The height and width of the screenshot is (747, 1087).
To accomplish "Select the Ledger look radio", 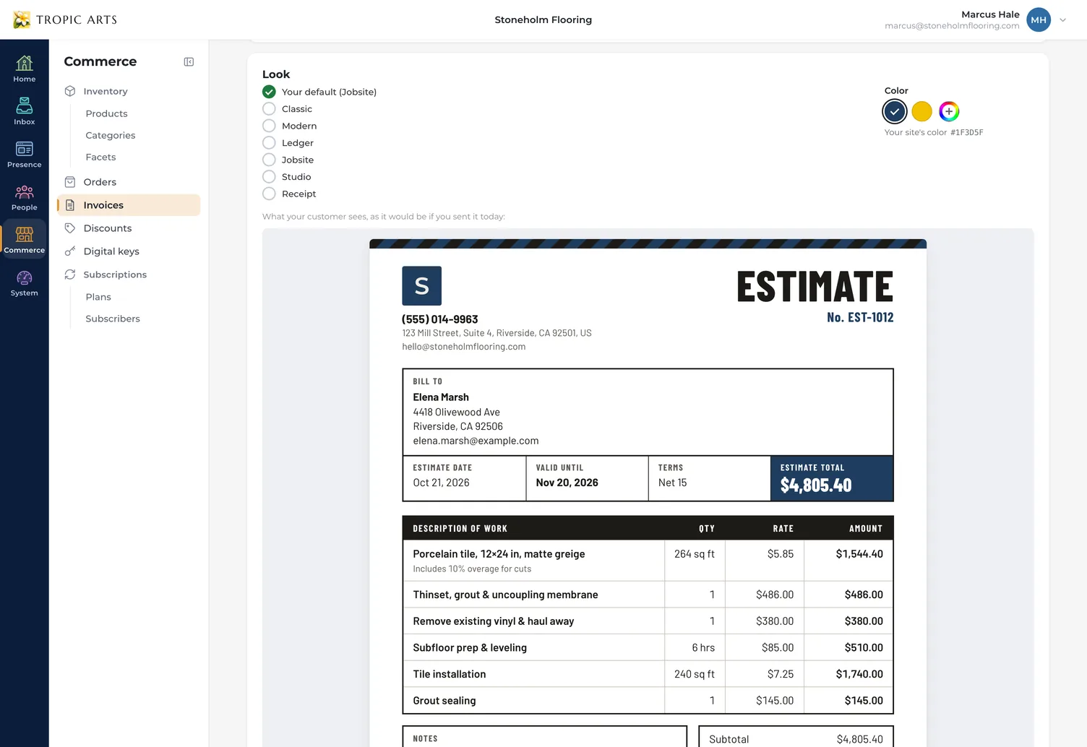I will click(x=269, y=143).
